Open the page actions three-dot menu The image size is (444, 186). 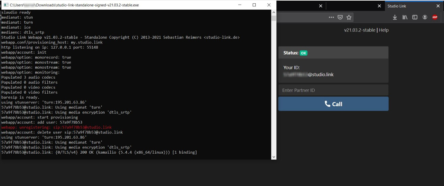(331, 17)
